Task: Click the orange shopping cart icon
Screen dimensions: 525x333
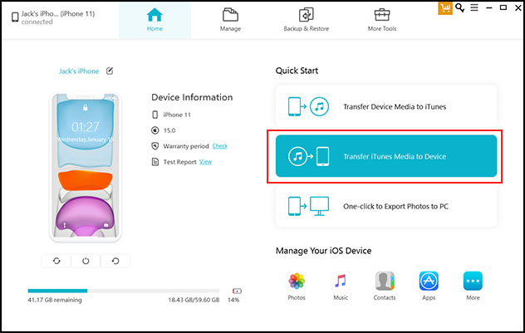Action: (x=445, y=8)
